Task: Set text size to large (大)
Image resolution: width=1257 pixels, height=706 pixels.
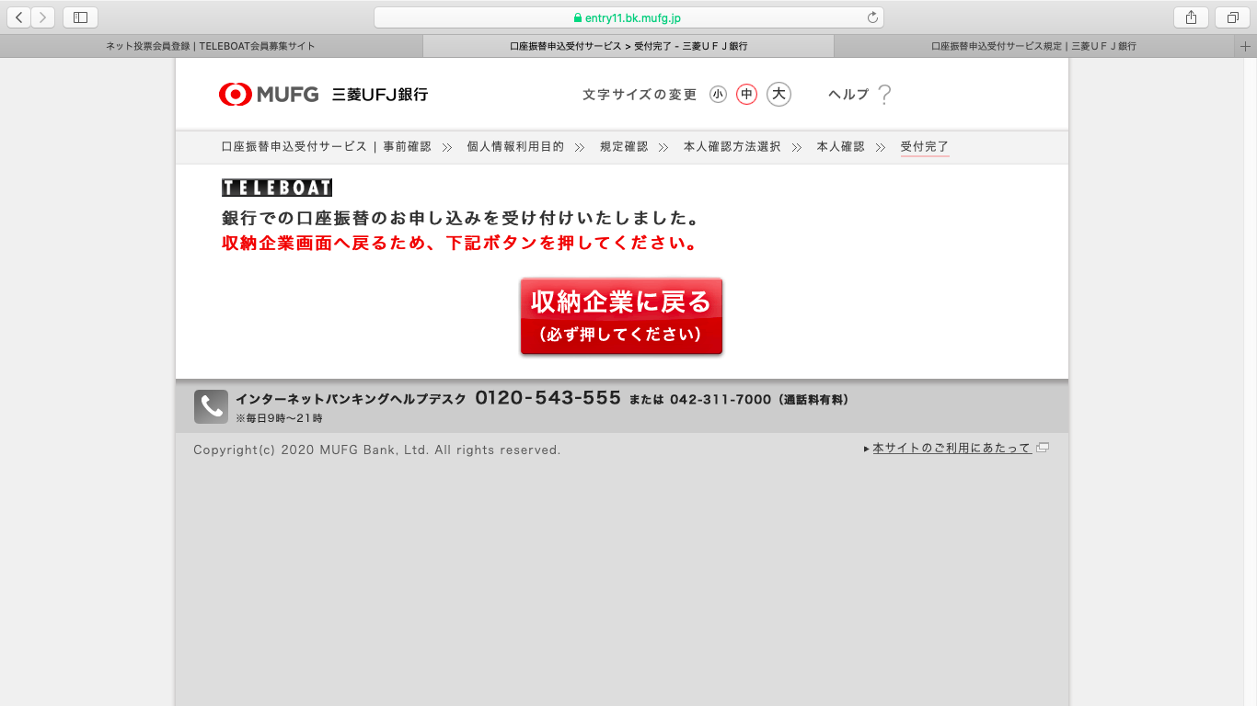Action: coord(778,94)
